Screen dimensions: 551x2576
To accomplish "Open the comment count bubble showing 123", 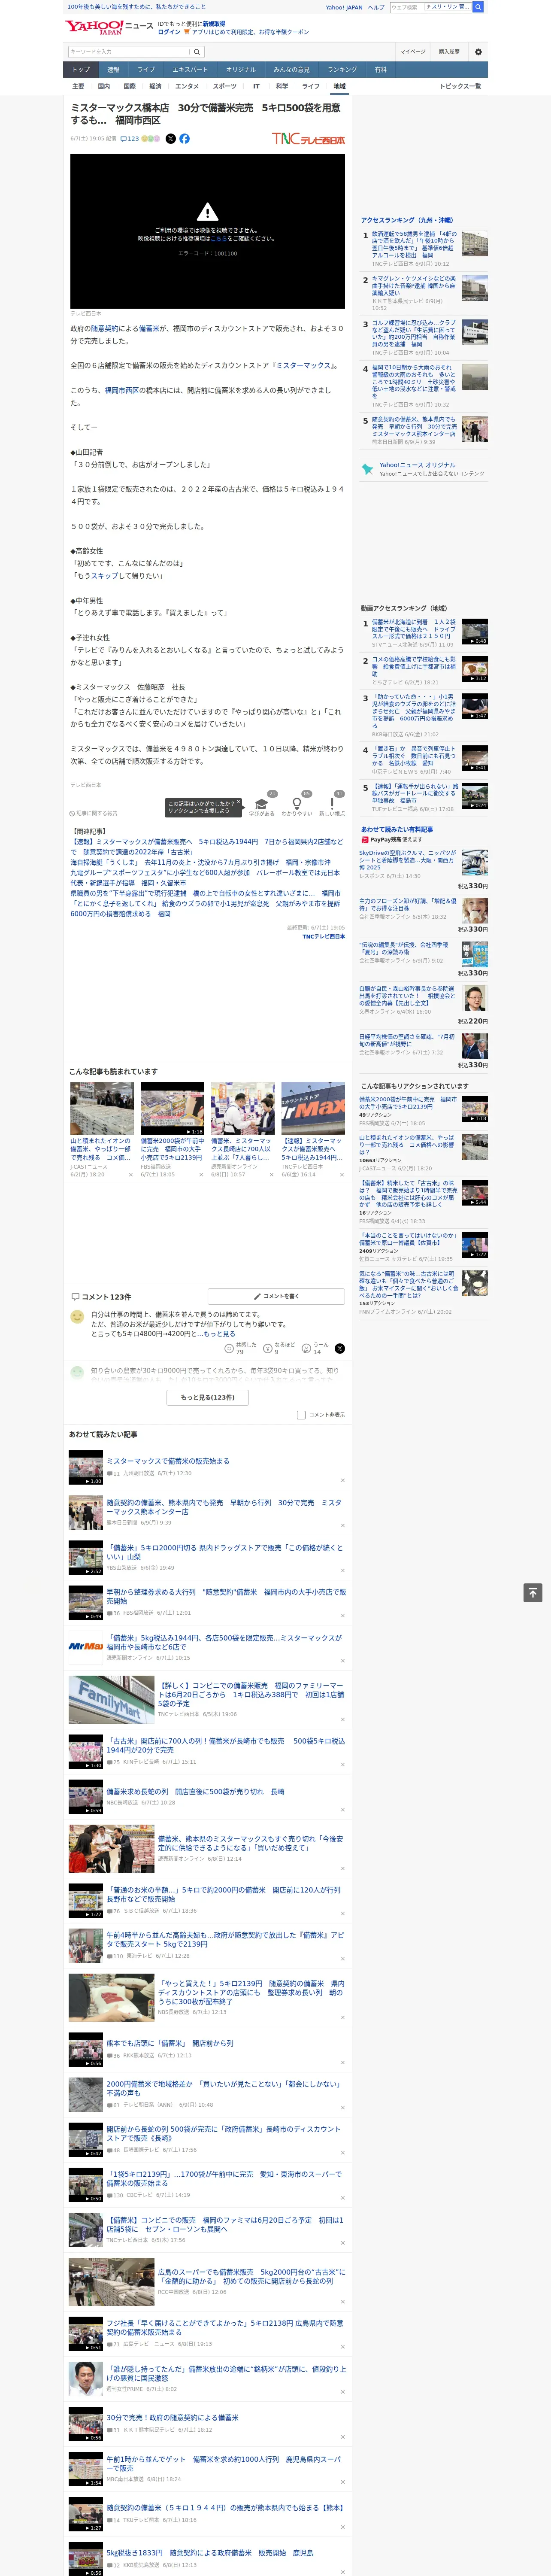I will 130,139.
